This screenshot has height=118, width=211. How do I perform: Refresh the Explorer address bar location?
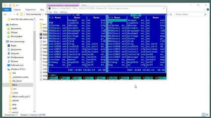pyautogui.click(x=171, y=14)
